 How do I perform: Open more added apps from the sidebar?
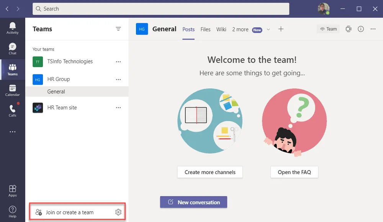[12, 132]
